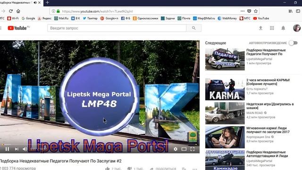Click the browser address bar URL
The width and height of the screenshot is (302, 170).
tap(97, 11)
